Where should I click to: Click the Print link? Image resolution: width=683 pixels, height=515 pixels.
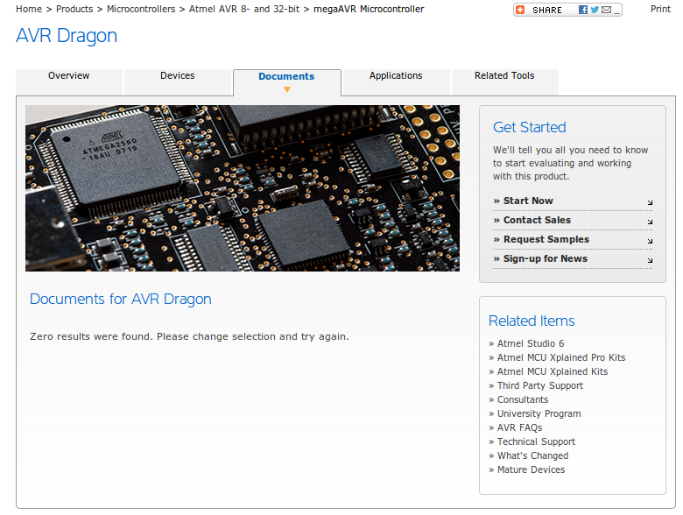tap(661, 9)
